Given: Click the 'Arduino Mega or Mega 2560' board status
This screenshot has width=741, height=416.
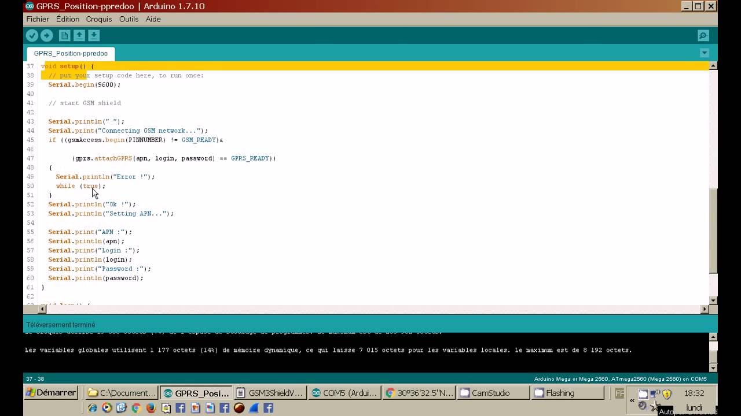Looking at the screenshot, I should 621,379.
